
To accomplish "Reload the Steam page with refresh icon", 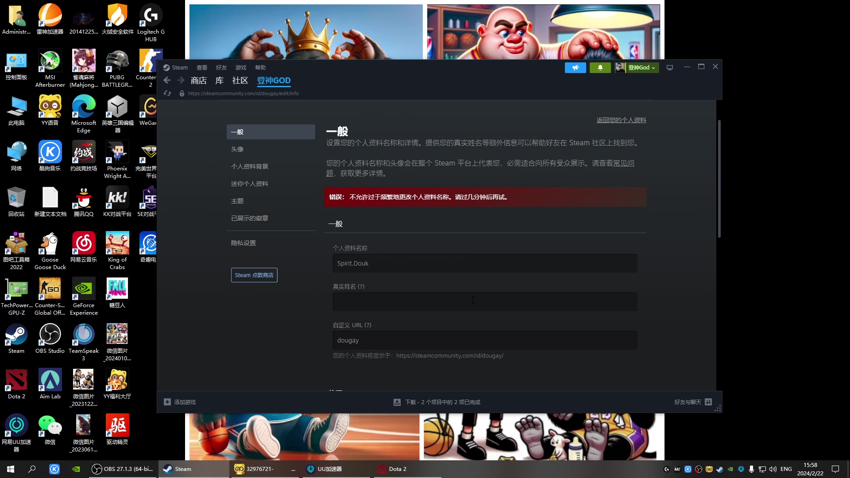I will coord(167,93).
